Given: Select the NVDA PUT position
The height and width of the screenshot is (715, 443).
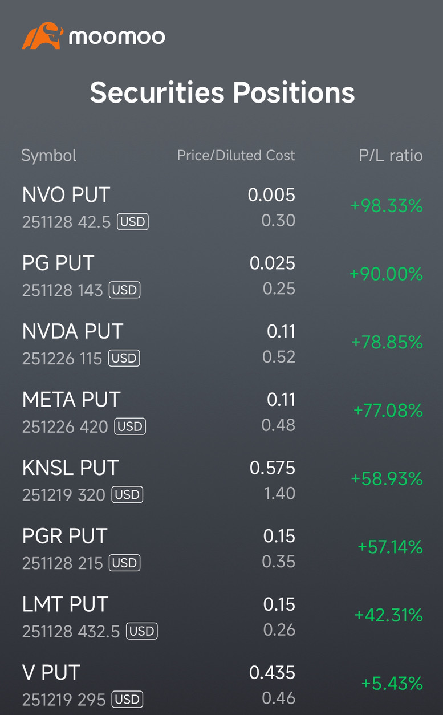Looking at the screenshot, I should coord(222,343).
